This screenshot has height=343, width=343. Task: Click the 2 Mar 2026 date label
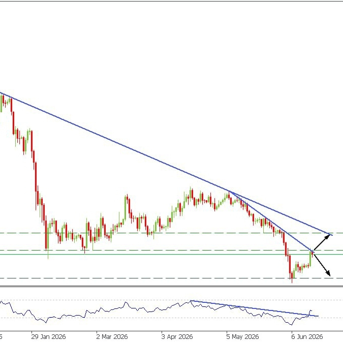coord(112,336)
